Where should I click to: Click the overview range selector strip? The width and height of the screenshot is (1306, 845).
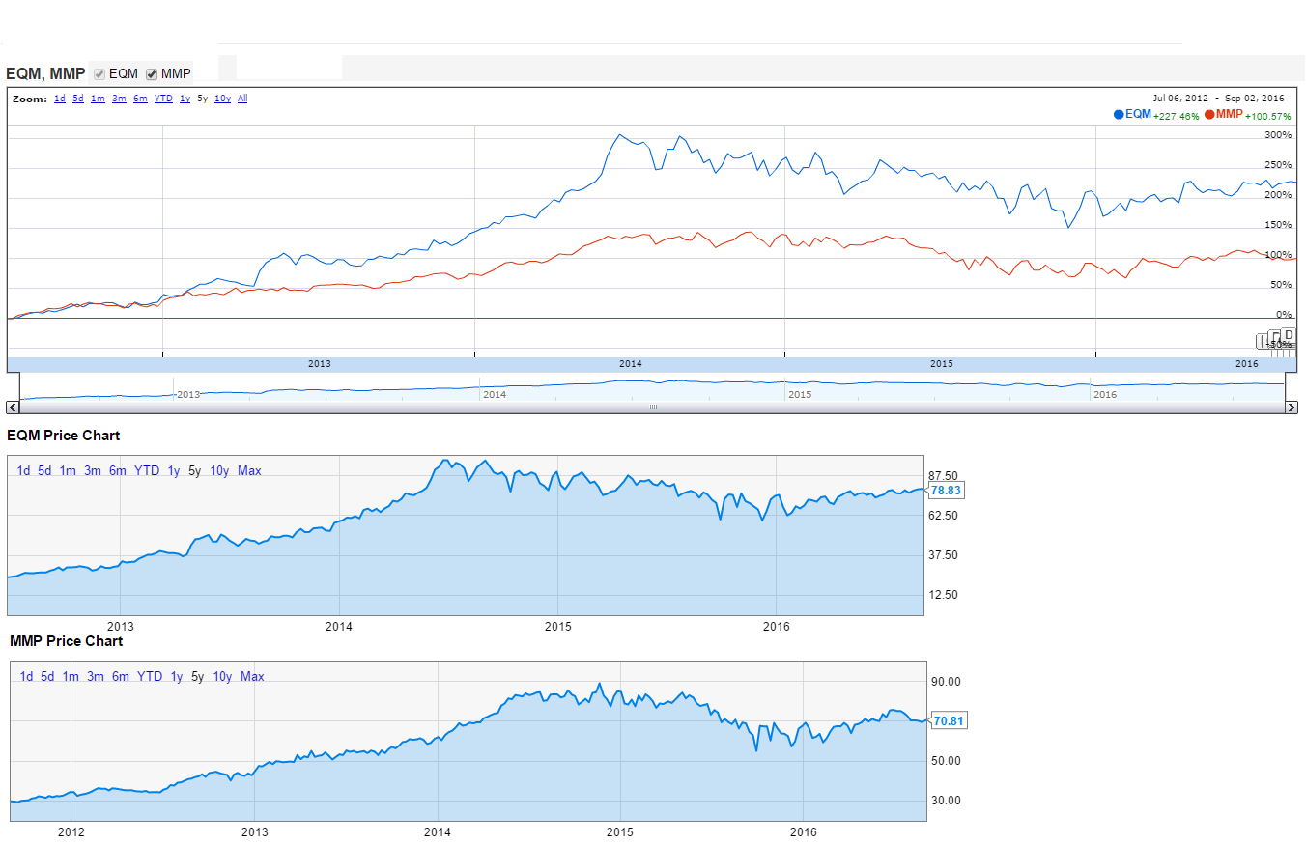(653, 387)
